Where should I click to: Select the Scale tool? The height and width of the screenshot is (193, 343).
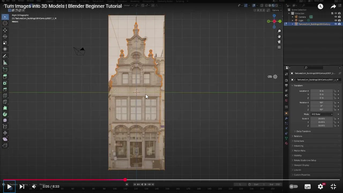(x=5, y=43)
